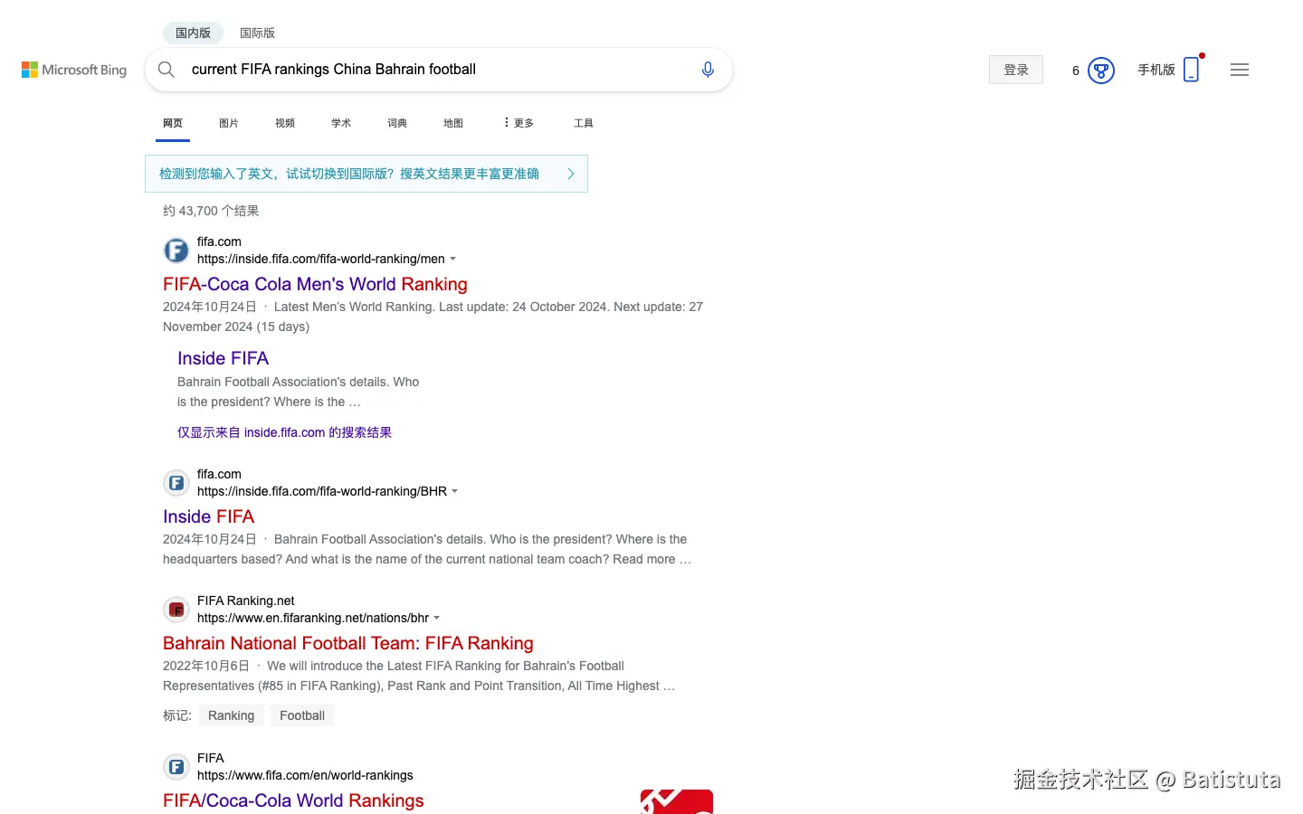Click fifa.com favicon of the Men's World Ranking result
Viewport: 1303px width, 814px height.
tap(176, 251)
